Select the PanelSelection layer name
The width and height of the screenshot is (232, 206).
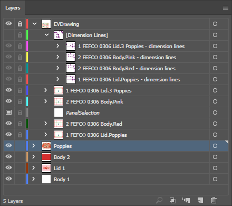click(x=83, y=113)
